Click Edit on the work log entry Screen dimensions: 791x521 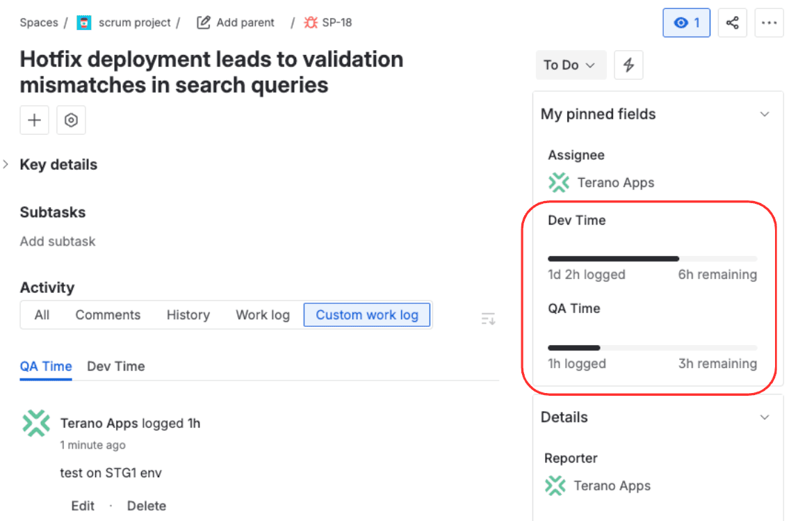(x=83, y=506)
